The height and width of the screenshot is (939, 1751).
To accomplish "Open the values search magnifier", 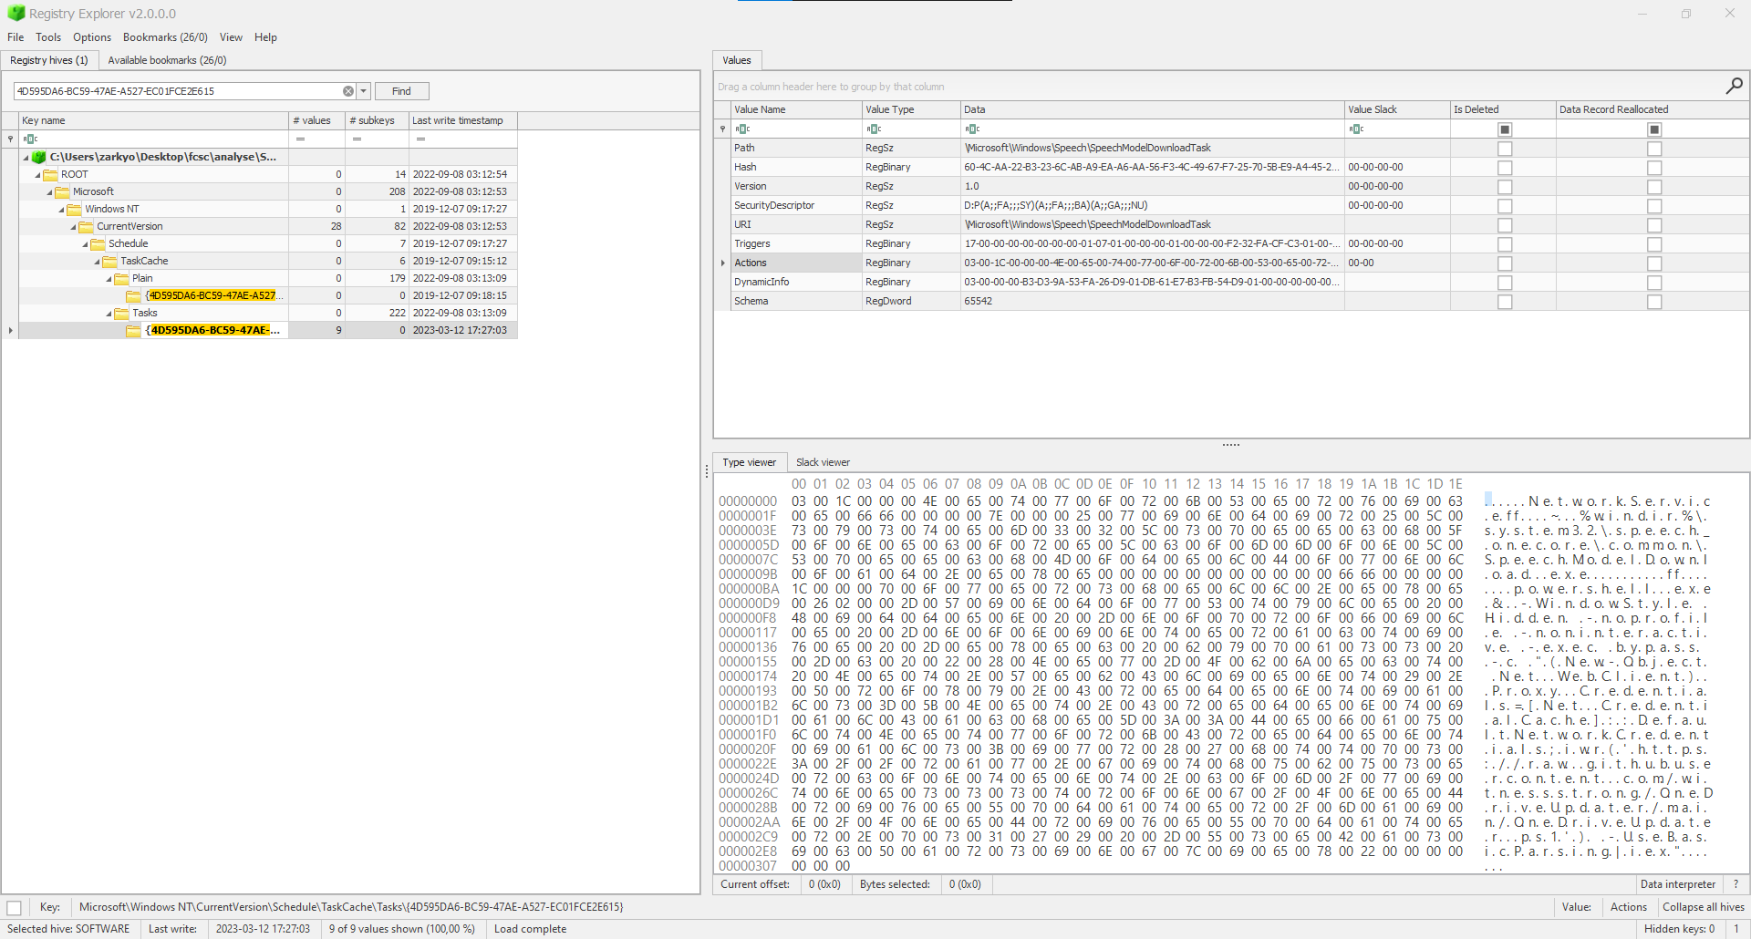I will pos(1734,86).
